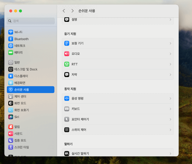
Task: Expand the 자막 row chevron
Action: [170, 75]
